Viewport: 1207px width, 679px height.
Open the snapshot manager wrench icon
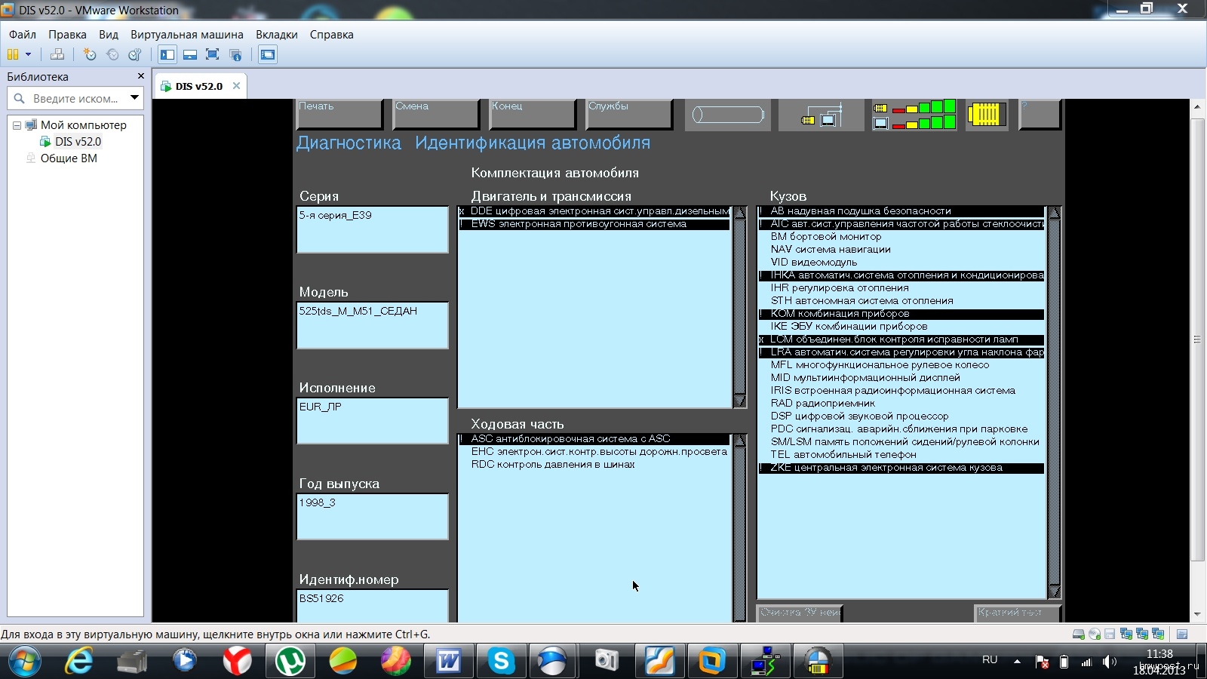(135, 54)
